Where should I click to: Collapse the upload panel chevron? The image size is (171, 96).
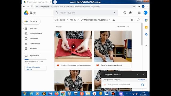(x=138, y=75)
